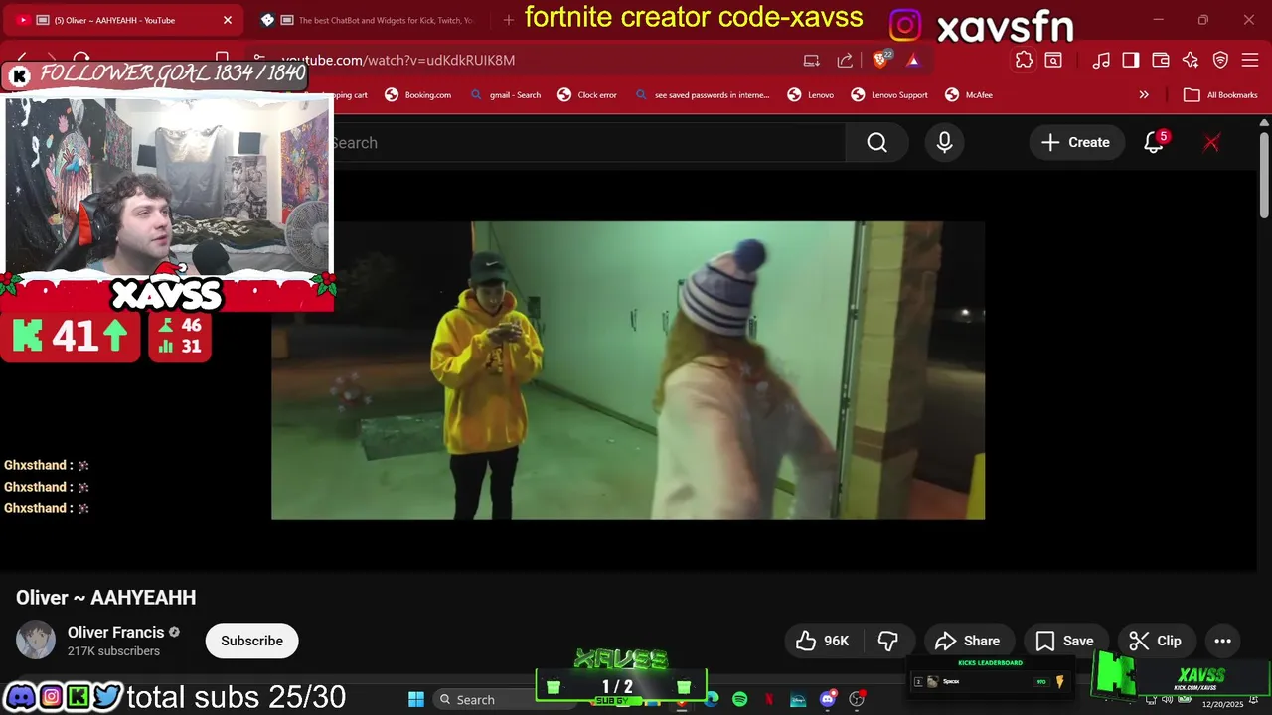The image size is (1272, 715).
Task: Open All Bookmarks folder
Action: [x=1220, y=95]
